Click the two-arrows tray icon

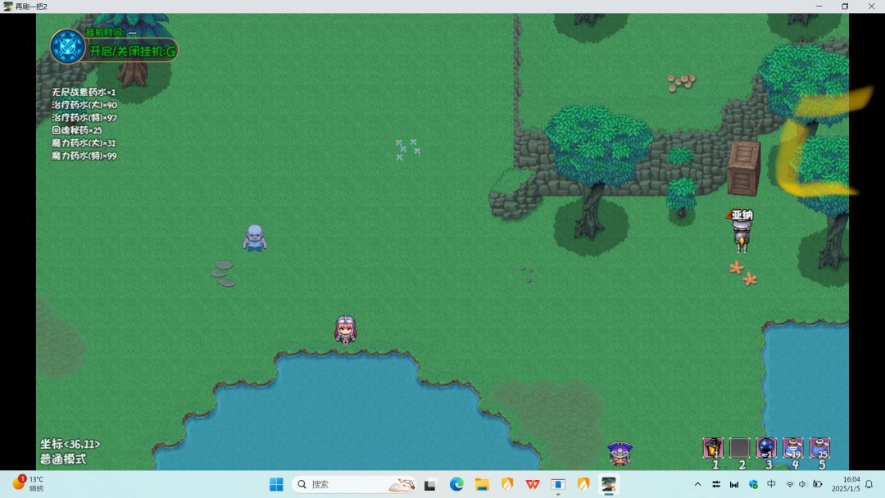point(715,484)
